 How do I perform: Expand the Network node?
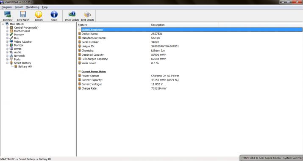point(7,56)
